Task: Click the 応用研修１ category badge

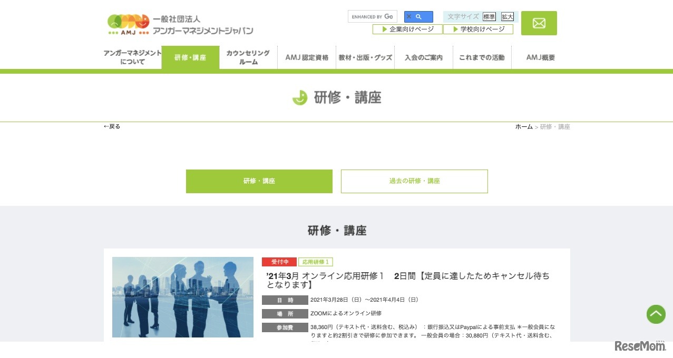Action: (x=316, y=262)
